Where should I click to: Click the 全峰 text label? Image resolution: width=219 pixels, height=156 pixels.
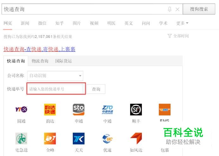coord(50,150)
